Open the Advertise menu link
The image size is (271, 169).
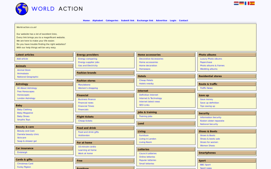click(x=161, y=20)
